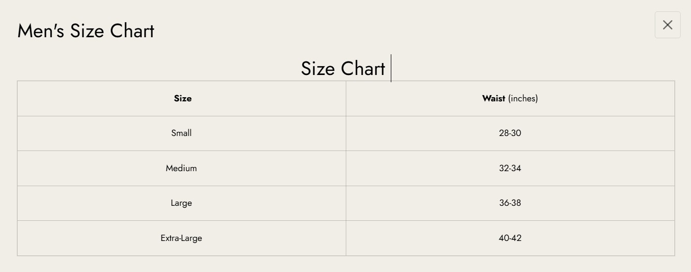
Task: Click the "(inches)" unit label
Action: (523, 98)
